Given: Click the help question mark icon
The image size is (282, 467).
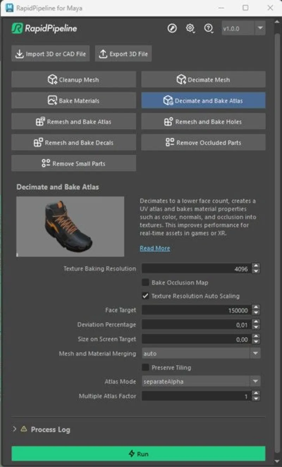Looking at the screenshot, I should (x=208, y=29).
